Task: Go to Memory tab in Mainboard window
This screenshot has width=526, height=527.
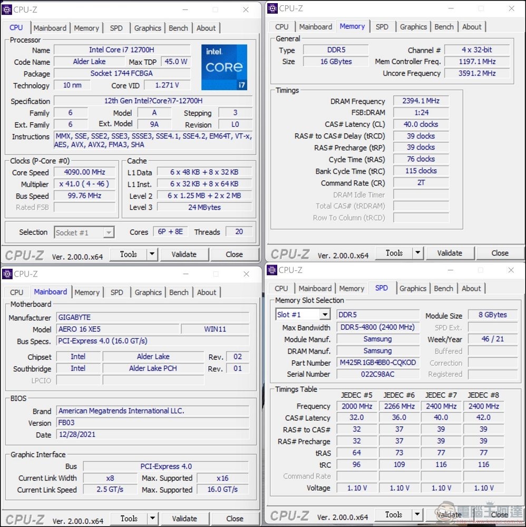Action: tap(87, 292)
